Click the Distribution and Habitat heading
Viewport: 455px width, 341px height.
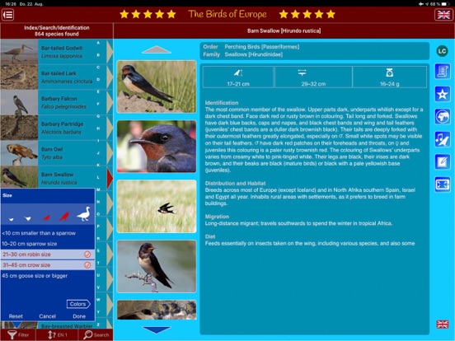235,183
